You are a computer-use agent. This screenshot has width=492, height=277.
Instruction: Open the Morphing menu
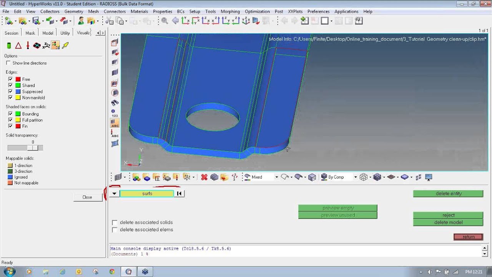coord(230,12)
